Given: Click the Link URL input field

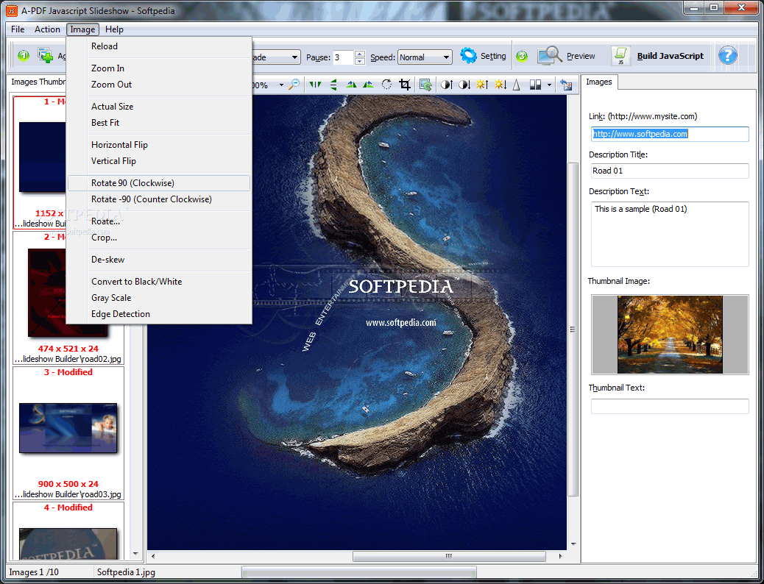Looking at the screenshot, I should pyautogui.click(x=670, y=134).
